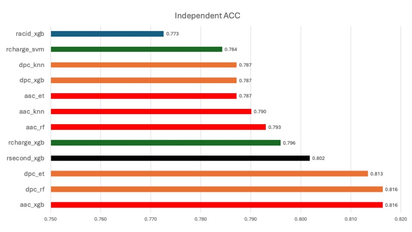Click the orange dpc_rf bar
Image resolution: width=412 pixels, height=232 pixels.
217,189
